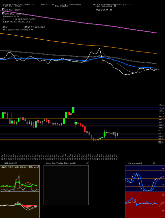165x218 pixels.
Task: Click the white 50 Day EMA legend swatch
Action: point(3,10)
